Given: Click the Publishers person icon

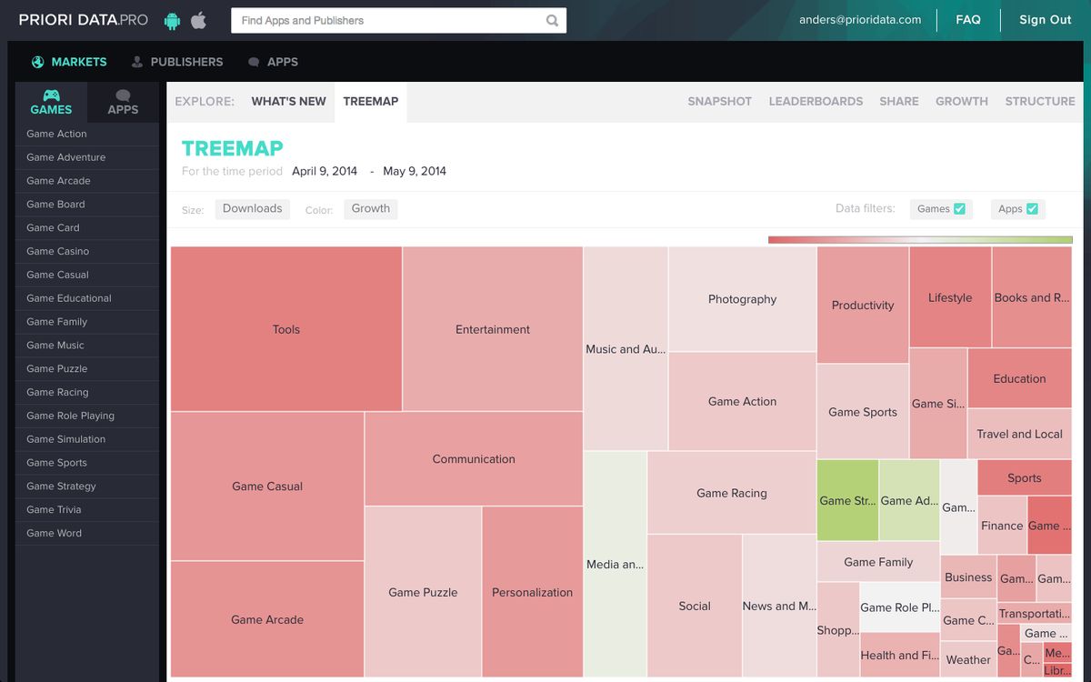Looking at the screenshot, I should pyautogui.click(x=137, y=62).
